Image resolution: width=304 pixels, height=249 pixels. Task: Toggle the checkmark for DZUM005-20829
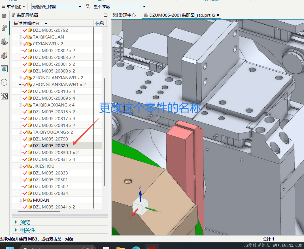(x=25, y=146)
